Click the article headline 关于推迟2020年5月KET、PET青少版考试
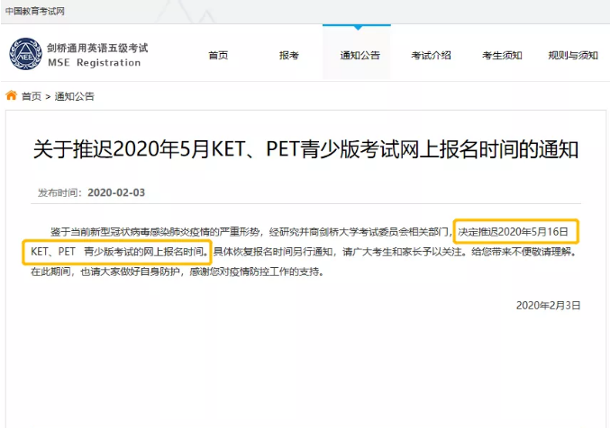Screen dimensions: 610x428 click(305, 149)
